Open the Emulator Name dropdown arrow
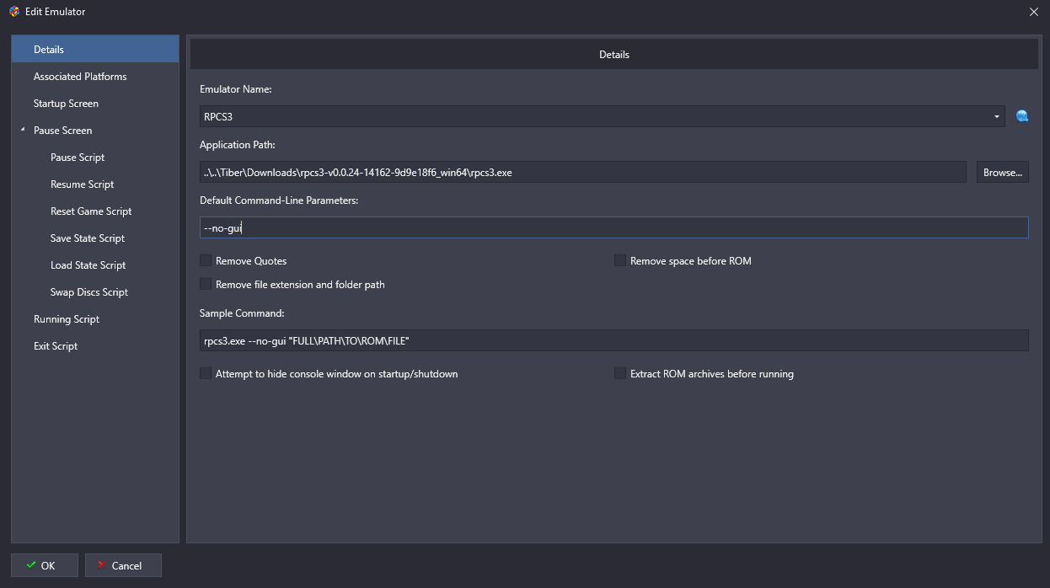 coord(997,116)
